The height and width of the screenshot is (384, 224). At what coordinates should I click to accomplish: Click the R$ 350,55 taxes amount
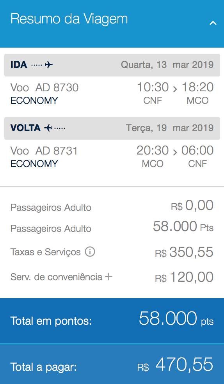click(184, 252)
